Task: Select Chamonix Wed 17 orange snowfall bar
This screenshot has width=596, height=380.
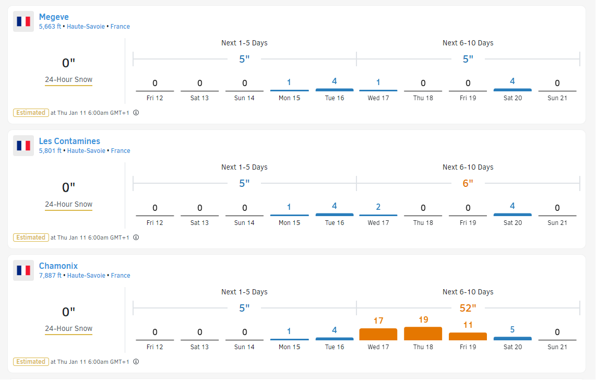Action: tap(378, 334)
